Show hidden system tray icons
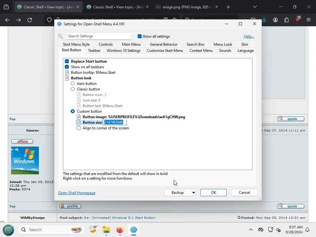Viewport: 316px width, 237px height. pyautogui.click(x=251, y=230)
